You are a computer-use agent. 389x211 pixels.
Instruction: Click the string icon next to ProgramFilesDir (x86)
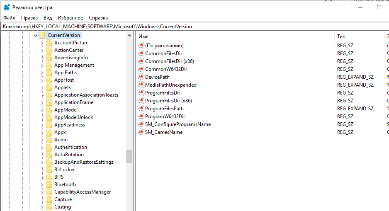pos(141,100)
